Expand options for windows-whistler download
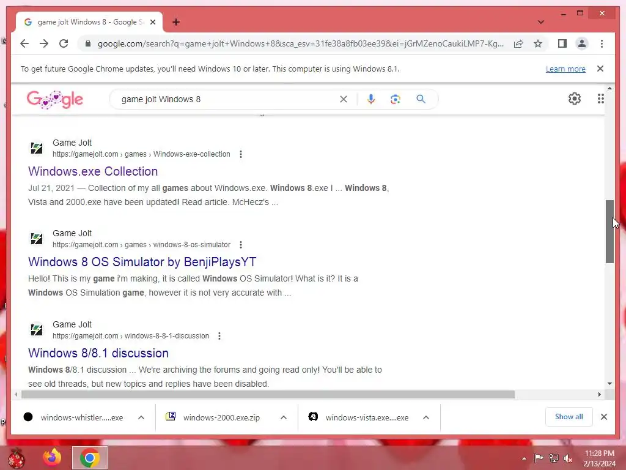 [141, 417]
